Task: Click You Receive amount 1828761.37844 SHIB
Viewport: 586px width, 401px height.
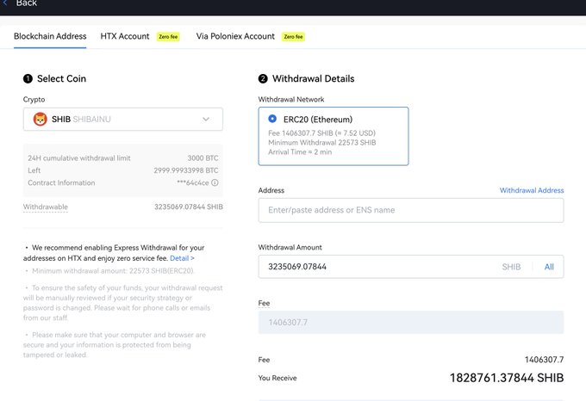Action: pyautogui.click(x=507, y=378)
